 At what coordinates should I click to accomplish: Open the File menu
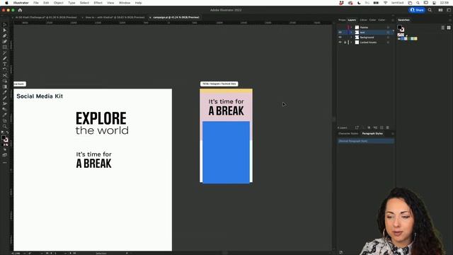(36, 3)
